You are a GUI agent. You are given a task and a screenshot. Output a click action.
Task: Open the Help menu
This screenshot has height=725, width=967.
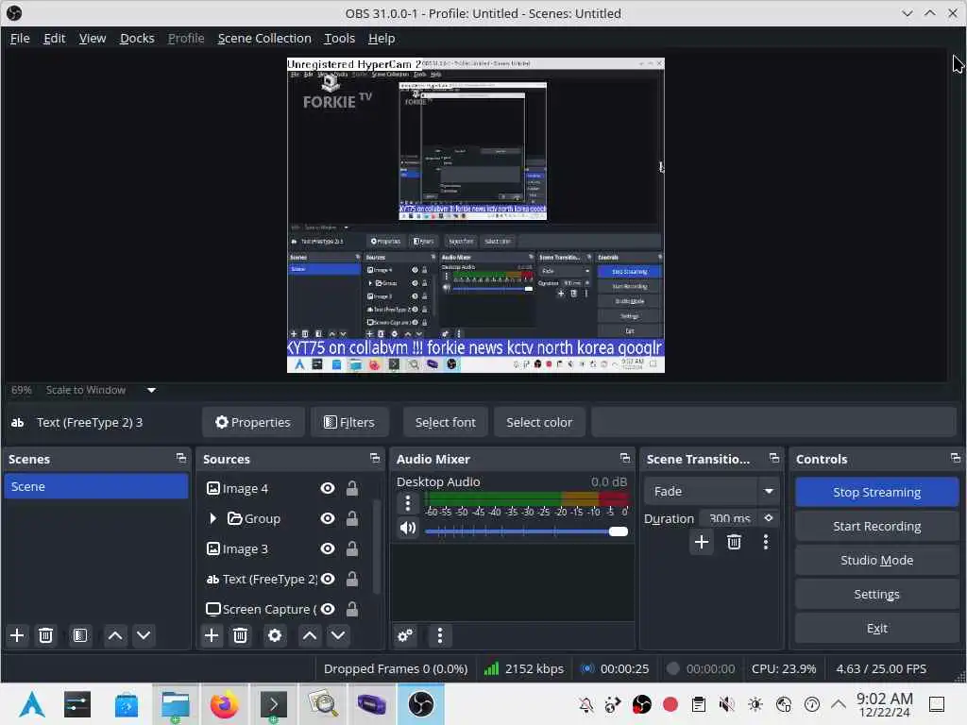[382, 38]
